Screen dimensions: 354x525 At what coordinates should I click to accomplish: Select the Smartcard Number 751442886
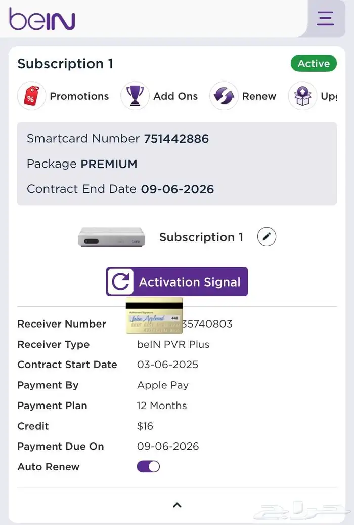176,139
